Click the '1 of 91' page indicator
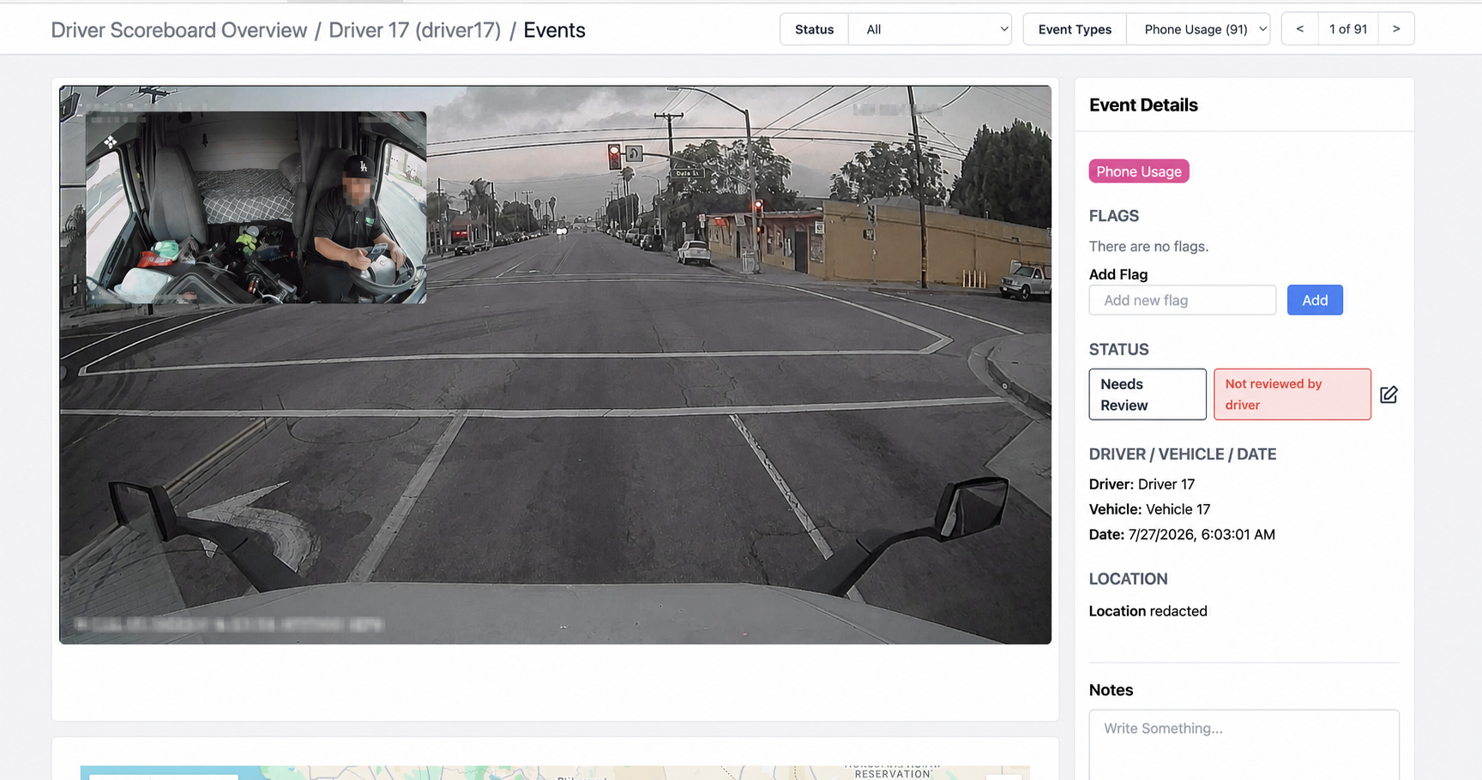 (x=1348, y=29)
